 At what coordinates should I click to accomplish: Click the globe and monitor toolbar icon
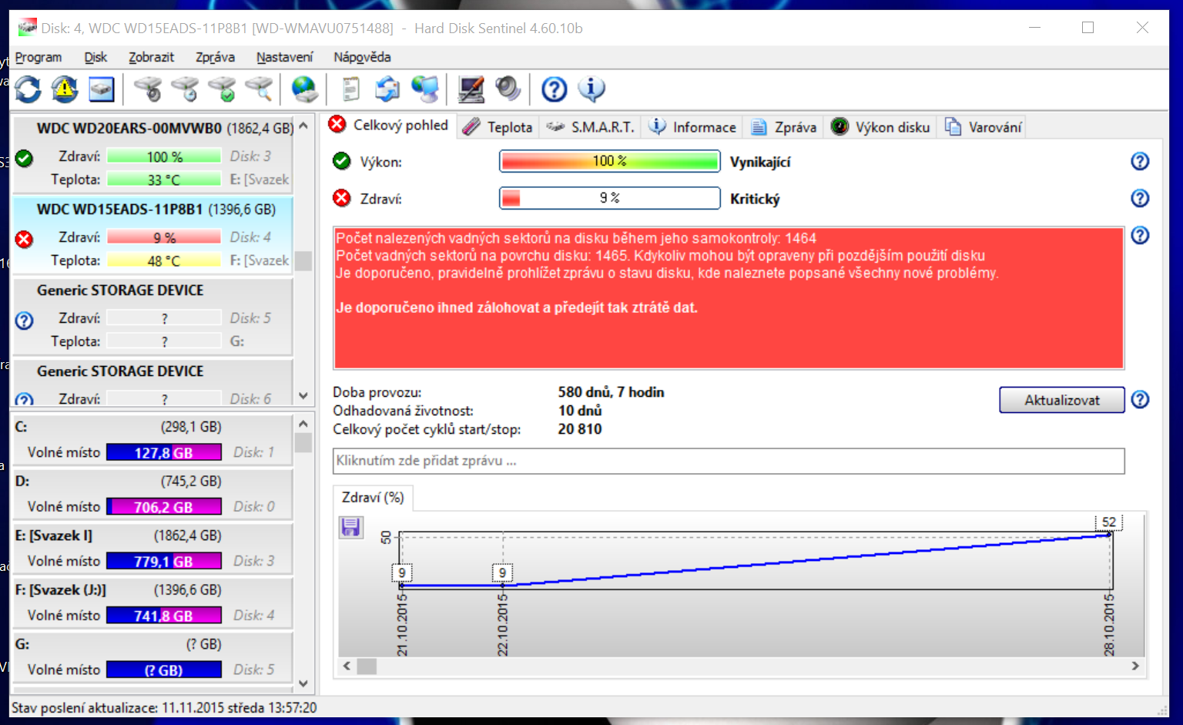pos(424,89)
